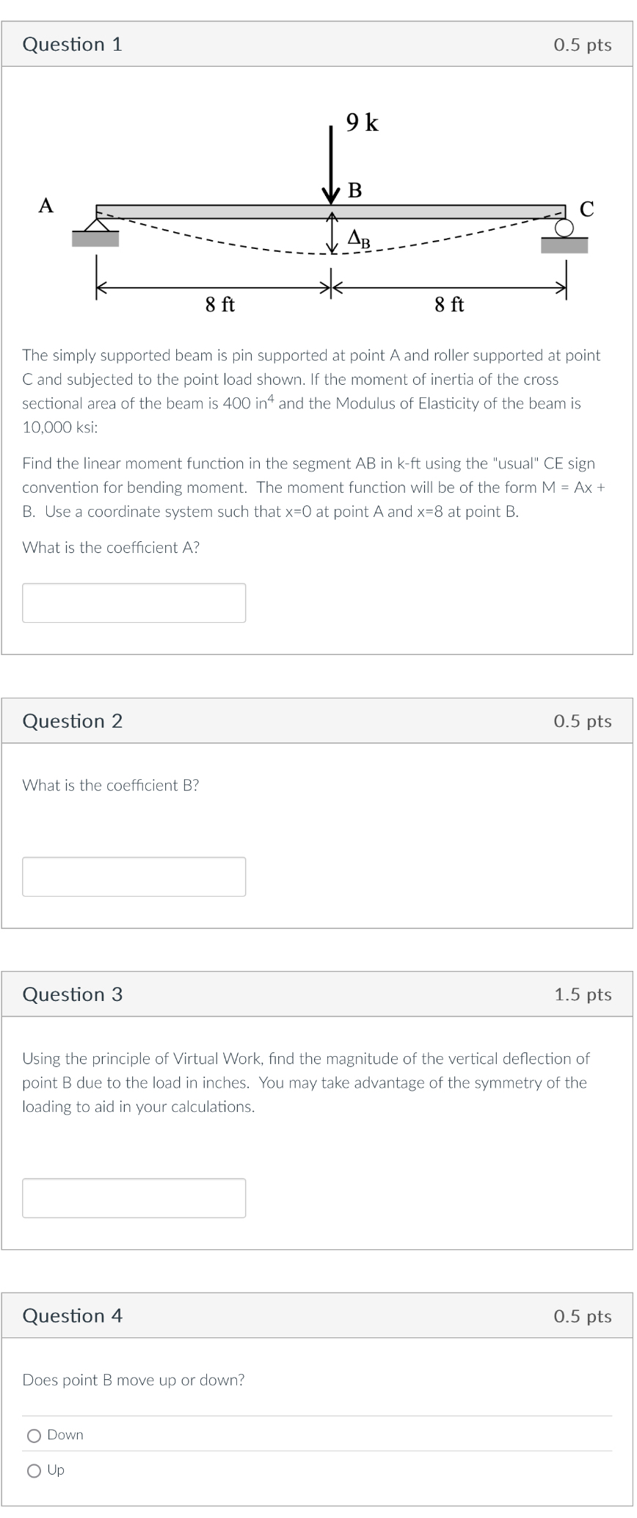The width and height of the screenshot is (637, 1518).
Task: Click the 0.5 pts label on Question 1
Action: coord(583,44)
